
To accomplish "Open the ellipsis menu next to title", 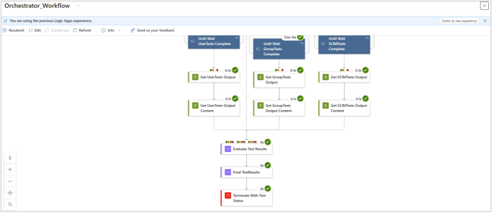I will (78, 6).
